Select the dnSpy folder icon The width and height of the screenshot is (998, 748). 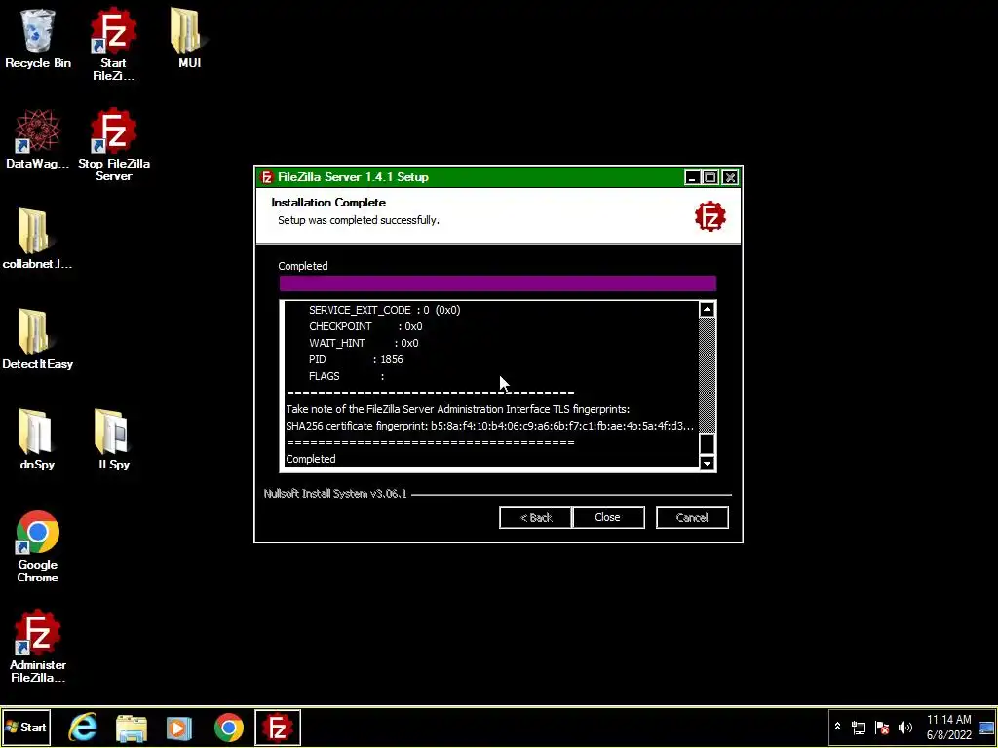point(38,439)
